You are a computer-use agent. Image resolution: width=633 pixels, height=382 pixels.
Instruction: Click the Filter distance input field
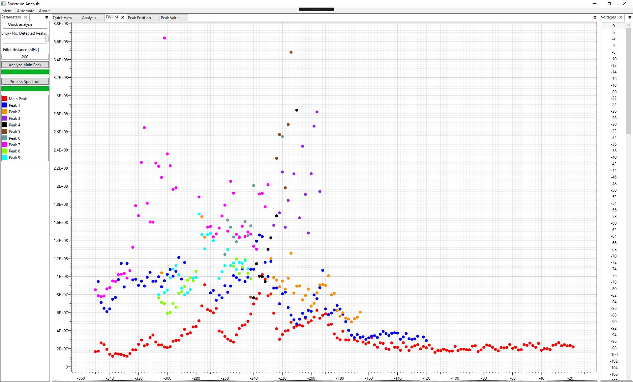(x=25, y=57)
